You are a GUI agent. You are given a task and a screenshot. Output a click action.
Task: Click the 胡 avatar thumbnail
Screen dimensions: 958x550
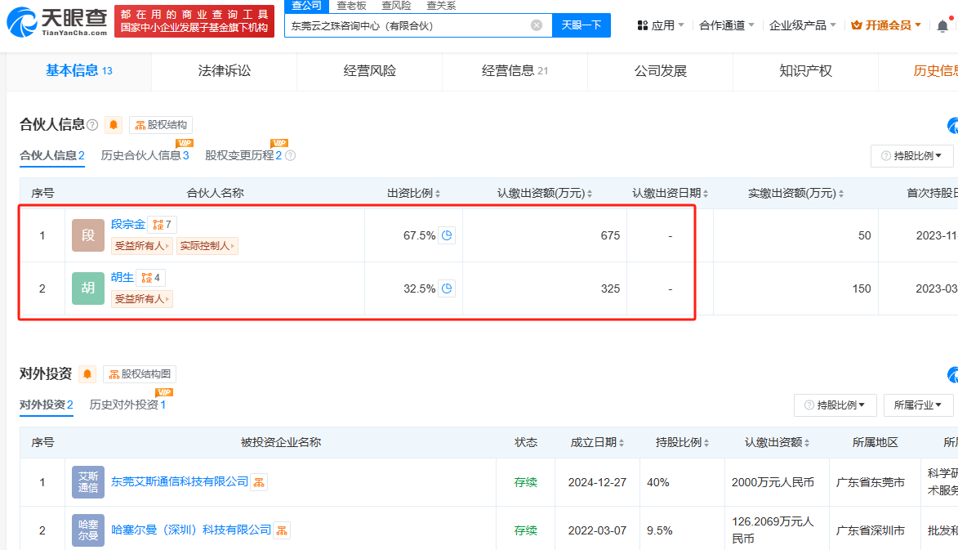[x=88, y=288]
